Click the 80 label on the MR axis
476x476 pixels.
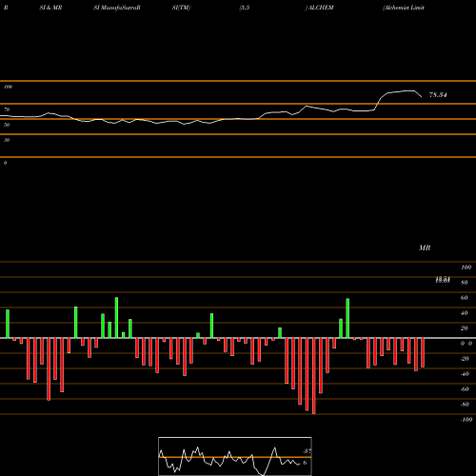(x=465, y=283)
